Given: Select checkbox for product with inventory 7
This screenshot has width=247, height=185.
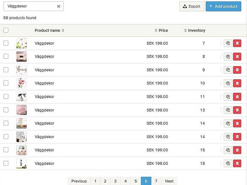Looking at the screenshot, I should point(6,43).
